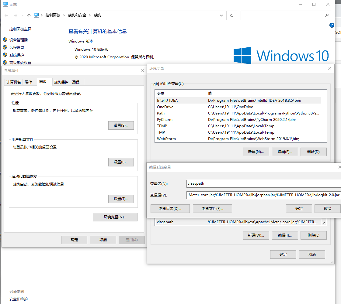Select OneDrive user variable row

click(x=239, y=107)
